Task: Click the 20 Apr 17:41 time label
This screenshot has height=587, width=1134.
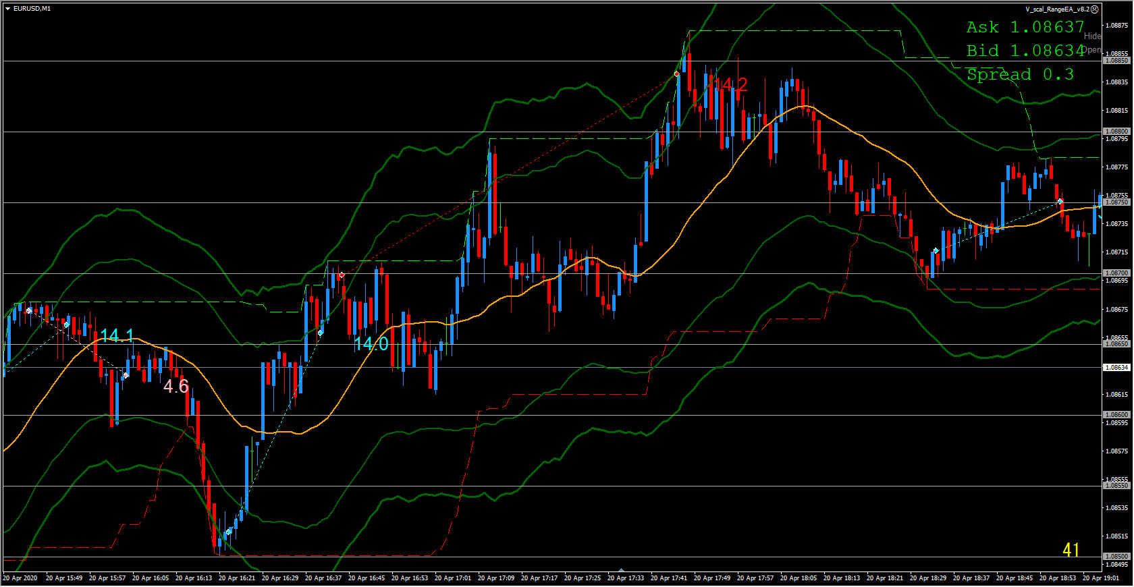Action: tap(669, 578)
